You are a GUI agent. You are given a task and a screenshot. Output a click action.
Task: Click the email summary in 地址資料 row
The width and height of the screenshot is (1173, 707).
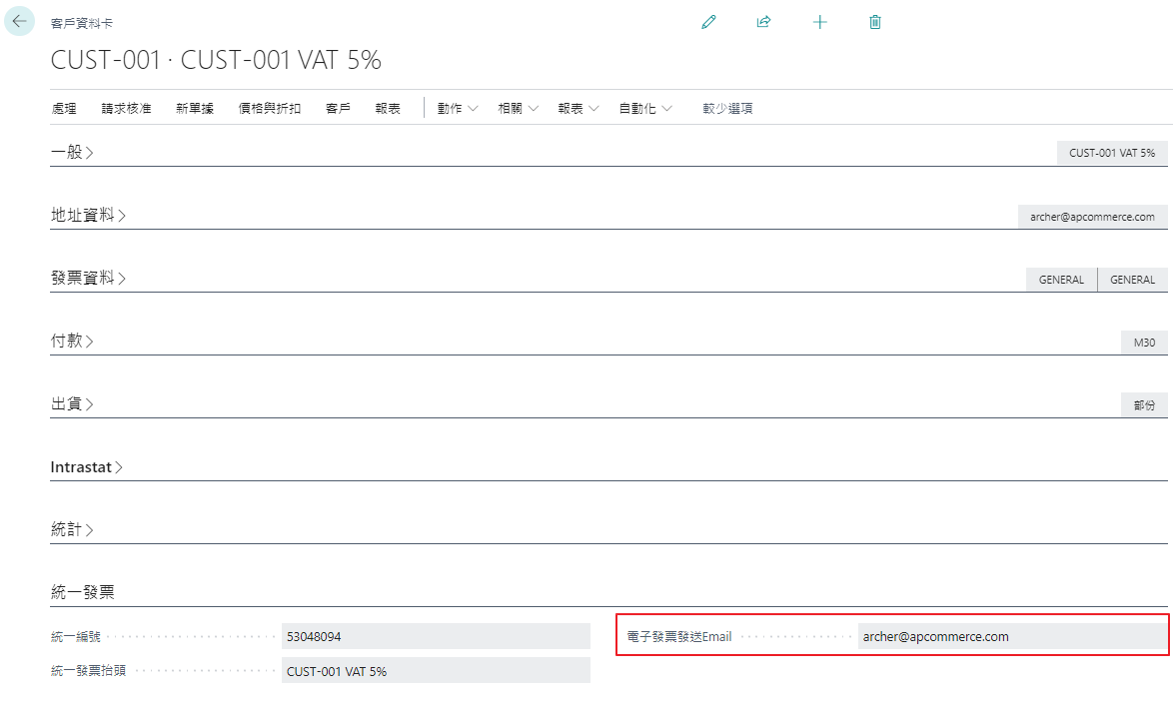pos(1092,217)
